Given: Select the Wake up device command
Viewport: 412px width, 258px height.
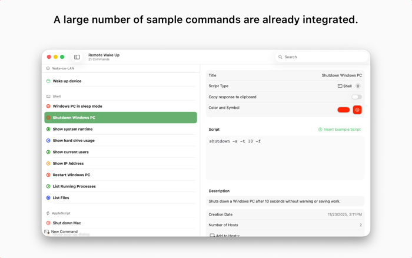Looking at the screenshot, I should (x=121, y=81).
